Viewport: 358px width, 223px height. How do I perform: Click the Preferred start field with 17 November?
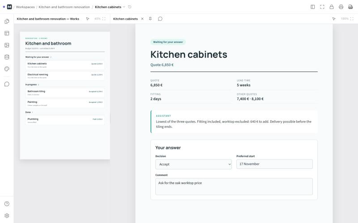coord(274,164)
